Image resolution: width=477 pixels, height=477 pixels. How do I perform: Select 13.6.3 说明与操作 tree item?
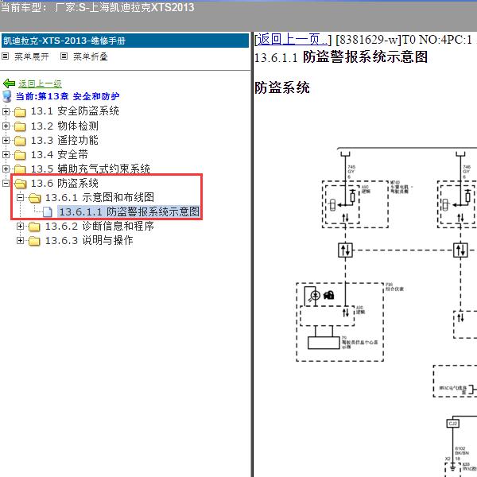[89, 240]
